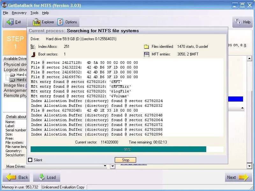Select Arrangements entry in the tree

coord(15,90)
